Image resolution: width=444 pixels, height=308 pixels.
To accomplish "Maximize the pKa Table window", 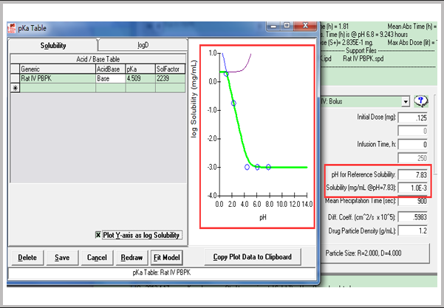I will 286,25.
